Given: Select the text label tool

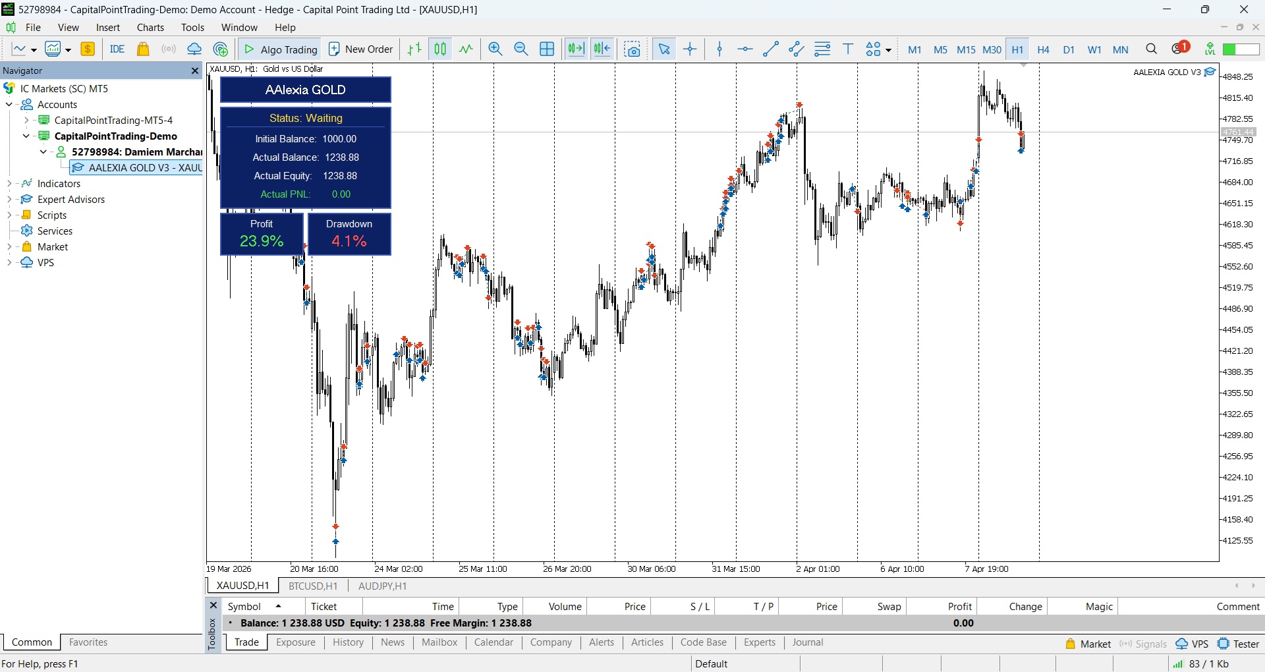Looking at the screenshot, I should [x=848, y=49].
